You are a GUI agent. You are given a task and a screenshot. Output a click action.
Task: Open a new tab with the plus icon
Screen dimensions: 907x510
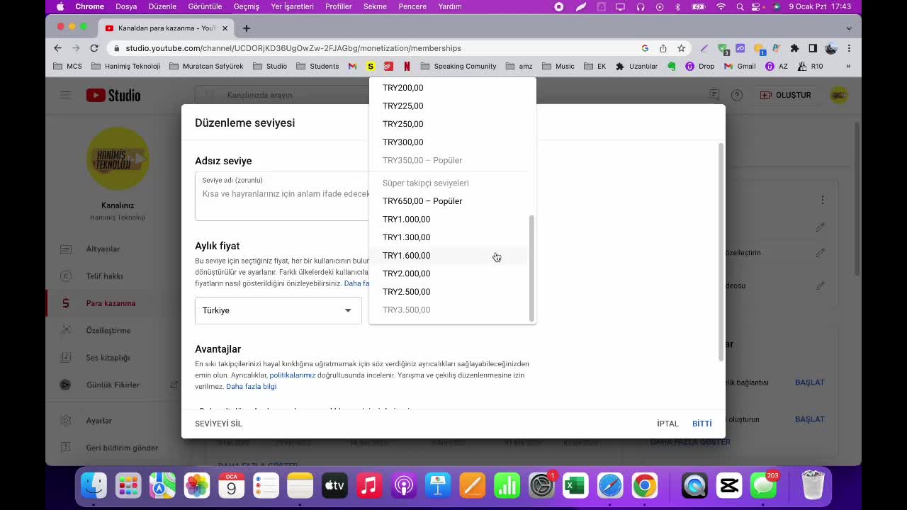[246, 28]
